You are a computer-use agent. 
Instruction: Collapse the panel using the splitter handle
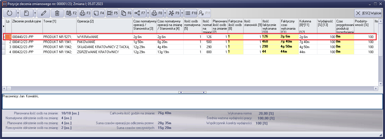tap(192, 92)
